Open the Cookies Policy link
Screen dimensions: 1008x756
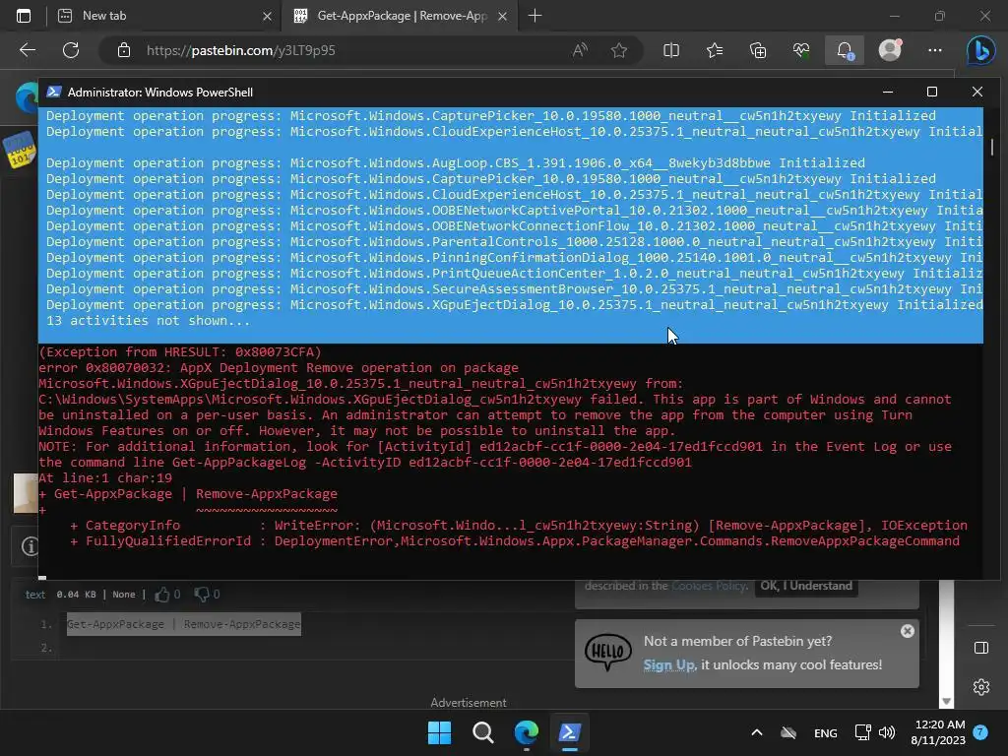coord(709,586)
